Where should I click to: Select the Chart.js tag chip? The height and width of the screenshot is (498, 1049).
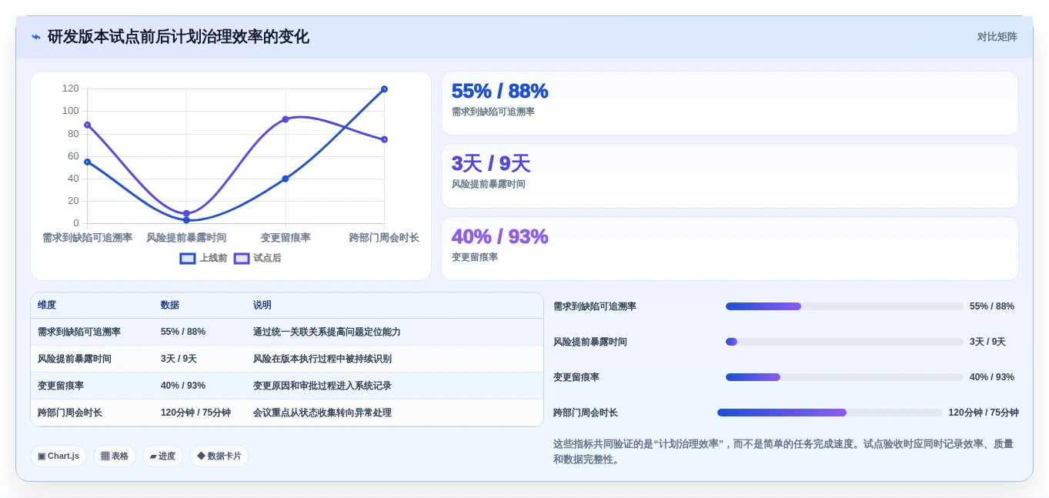pyautogui.click(x=58, y=456)
